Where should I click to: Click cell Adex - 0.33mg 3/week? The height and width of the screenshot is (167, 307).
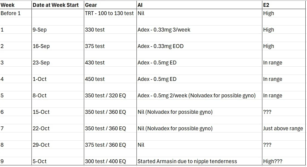[199, 30]
